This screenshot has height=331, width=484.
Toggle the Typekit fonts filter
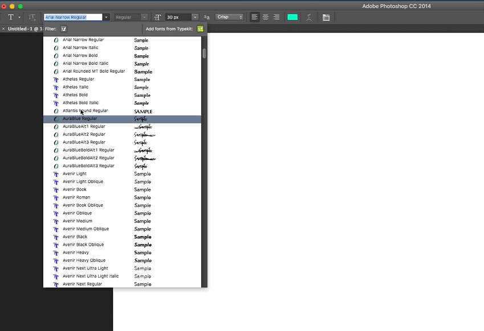64,29
